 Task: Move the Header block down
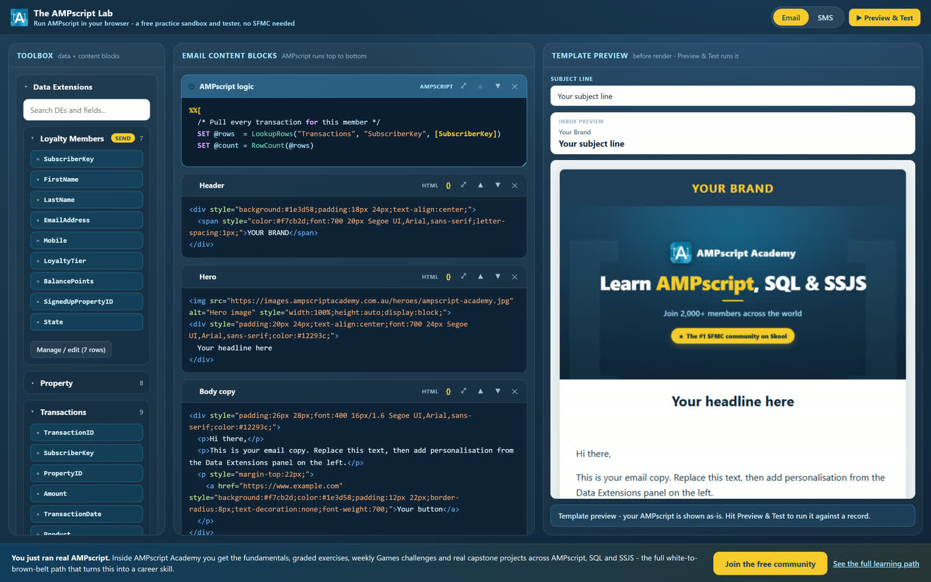click(497, 185)
